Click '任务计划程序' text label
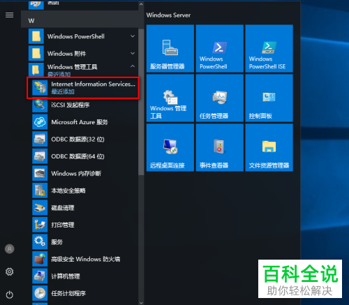This screenshot has height=305, width=349. click(x=68, y=294)
